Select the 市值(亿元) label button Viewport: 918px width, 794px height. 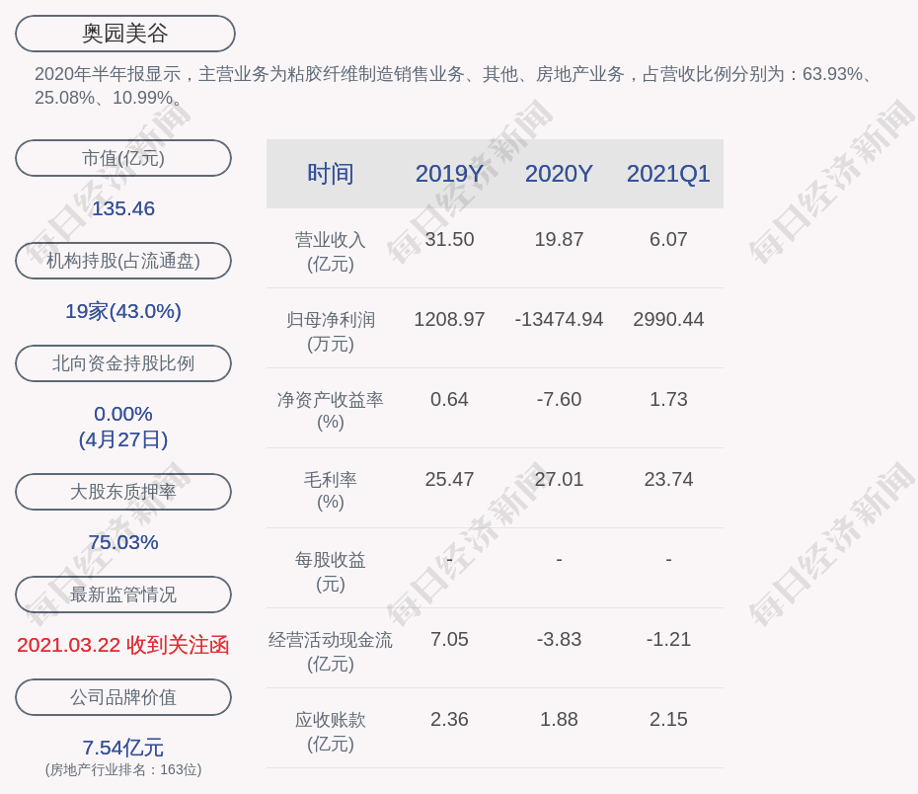[x=123, y=158]
